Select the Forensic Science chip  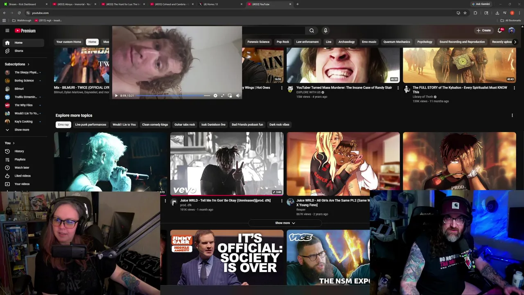tap(258, 42)
